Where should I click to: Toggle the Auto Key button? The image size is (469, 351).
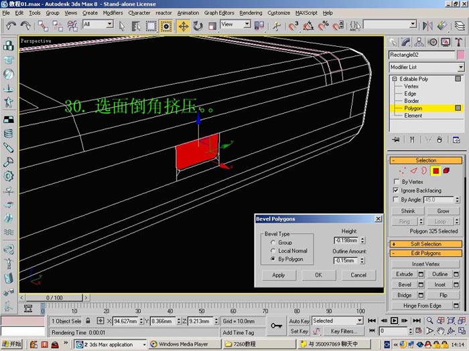pos(299,321)
